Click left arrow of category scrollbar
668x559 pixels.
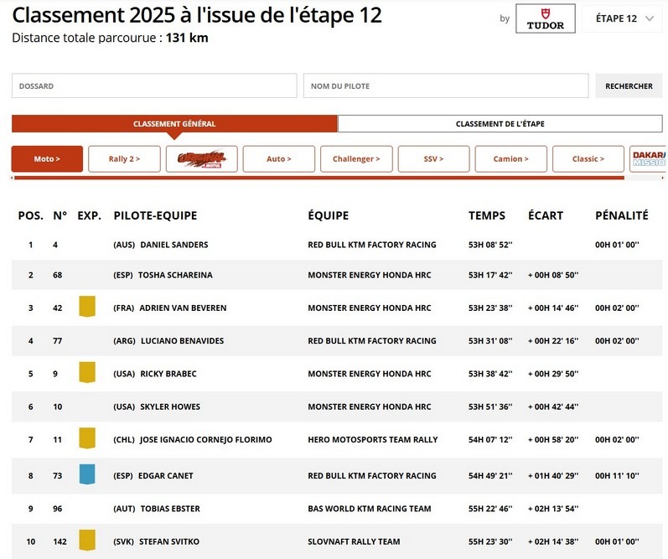coord(12,178)
